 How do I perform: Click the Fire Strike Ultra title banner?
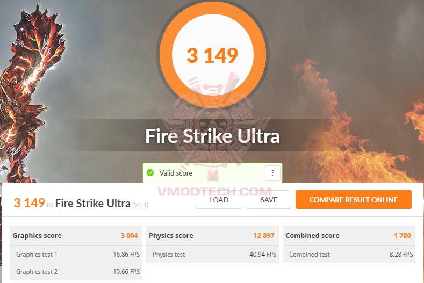pos(212,136)
